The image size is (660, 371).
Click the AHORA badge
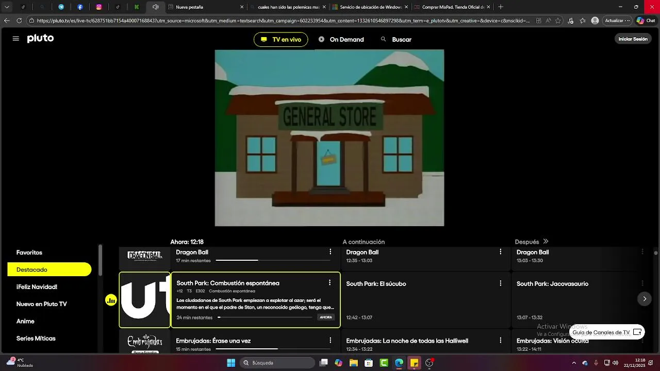click(326, 317)
